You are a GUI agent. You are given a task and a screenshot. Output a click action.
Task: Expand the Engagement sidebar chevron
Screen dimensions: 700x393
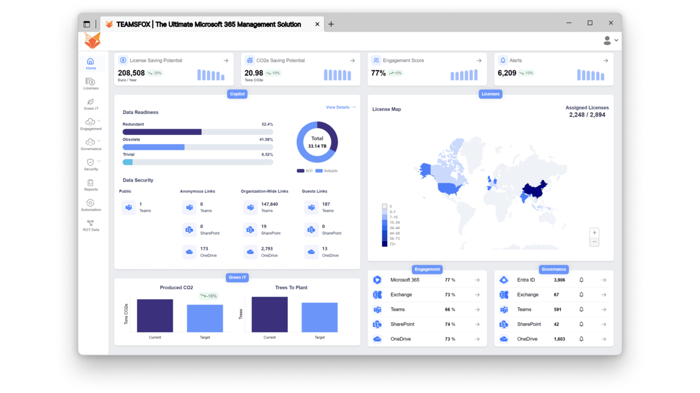click(x=99, y=121)
